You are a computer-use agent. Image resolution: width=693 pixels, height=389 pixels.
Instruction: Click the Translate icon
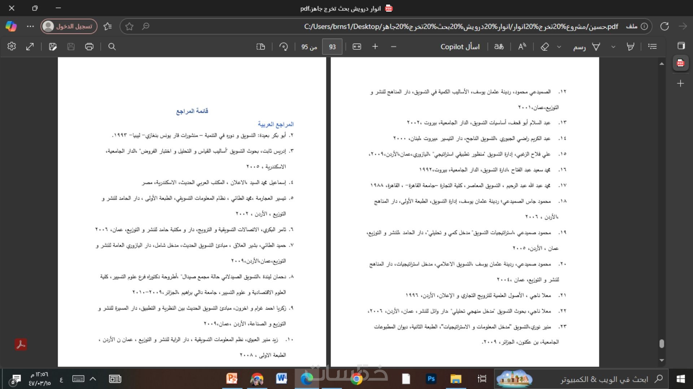(x=499, y=46)
